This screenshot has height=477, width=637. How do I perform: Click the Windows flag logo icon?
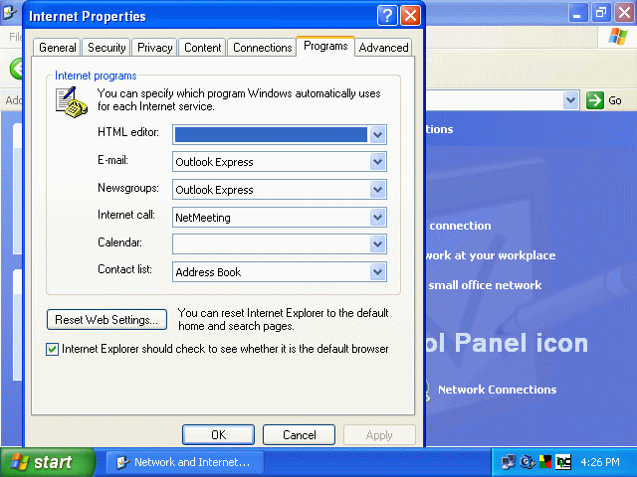click(617, 37)
